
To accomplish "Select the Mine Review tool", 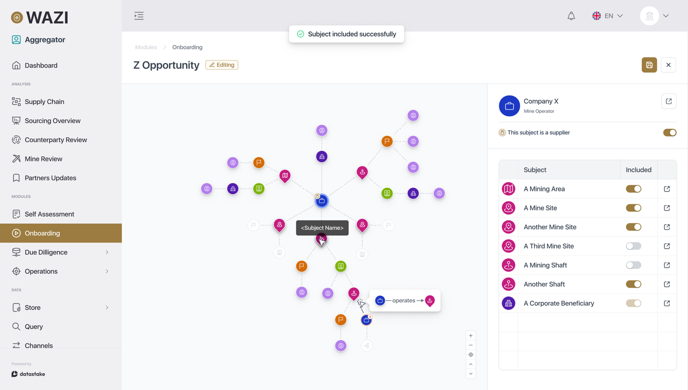I will (x=15, y=158).
